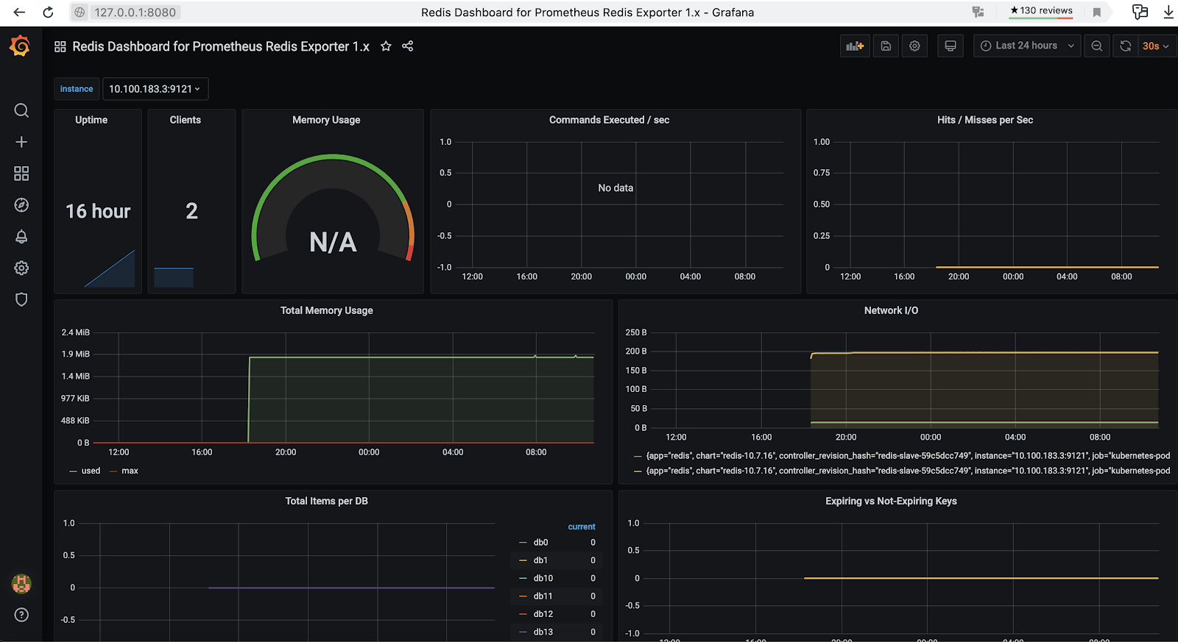Screen dimensions: 1178x642
Task: Click the Clients value 2
Action: [191, 212]
